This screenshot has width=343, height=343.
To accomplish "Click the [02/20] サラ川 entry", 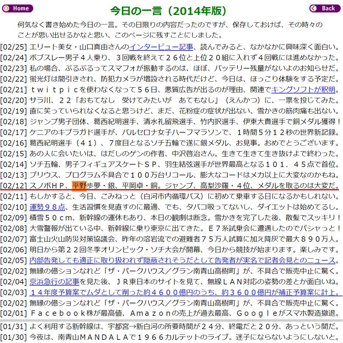I will click(x=170, y=100).
